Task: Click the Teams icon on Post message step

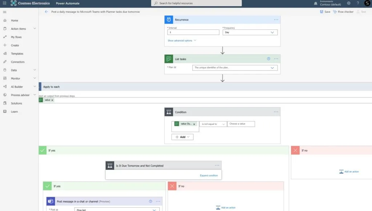Action: [50, 201]
